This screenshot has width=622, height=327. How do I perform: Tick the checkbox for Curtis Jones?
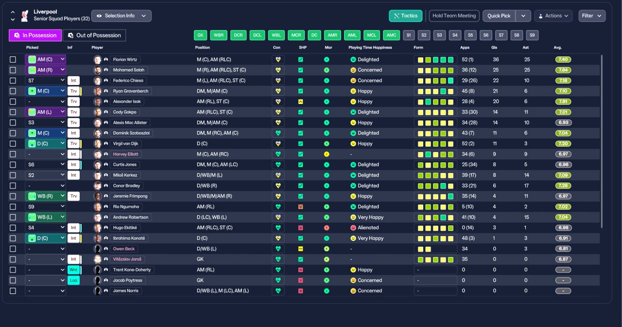pos(13,165)
